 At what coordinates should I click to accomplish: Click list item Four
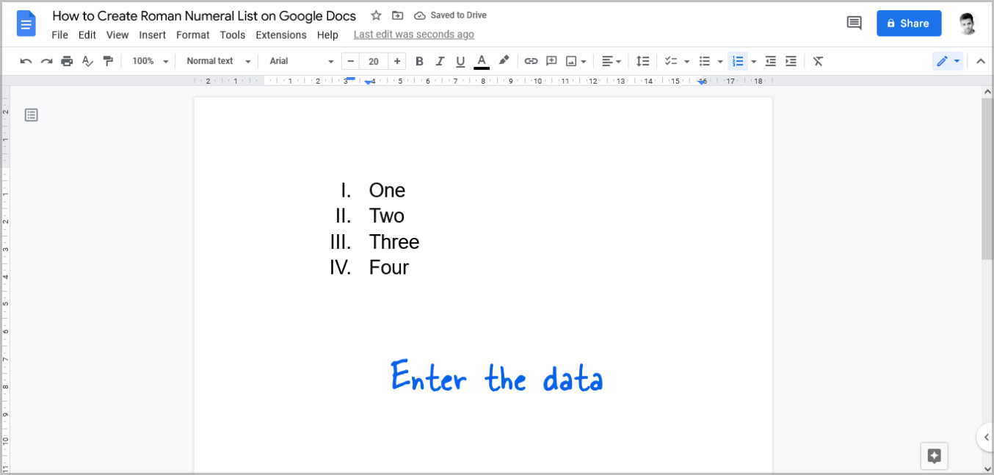click(388, 267)
